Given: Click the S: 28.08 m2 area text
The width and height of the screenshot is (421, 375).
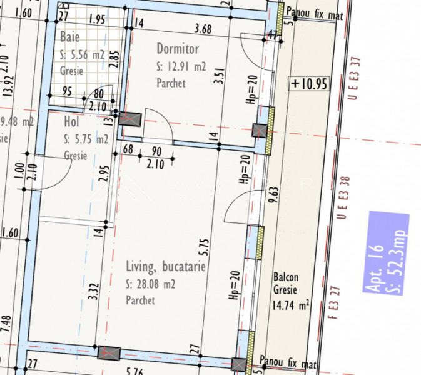Looking at the screenshot, I should pos(151,284).
